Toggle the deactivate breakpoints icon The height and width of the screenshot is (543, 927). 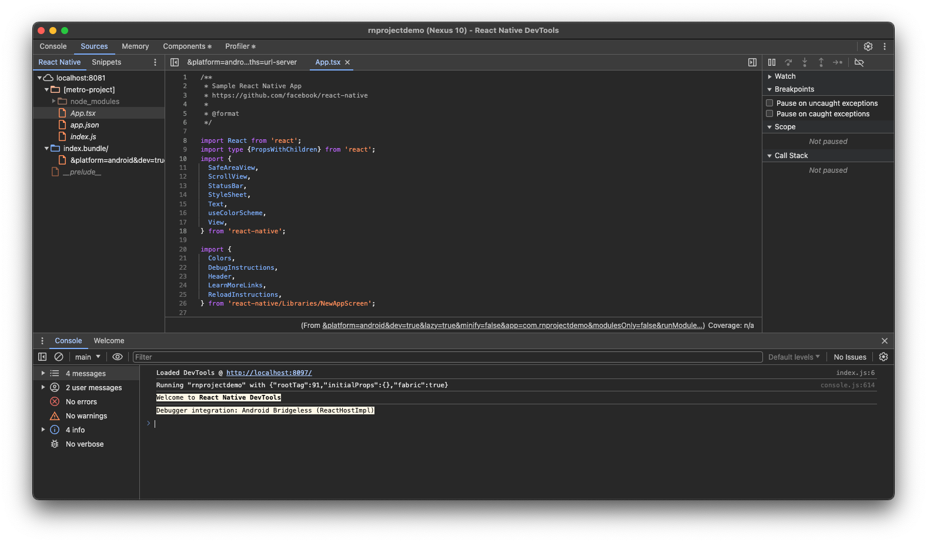pos(859,62)
